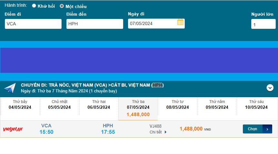Screen dimensions: 278x154
Task: Click the arrow on the Chọn button
Action: click(x=267, y=129)
